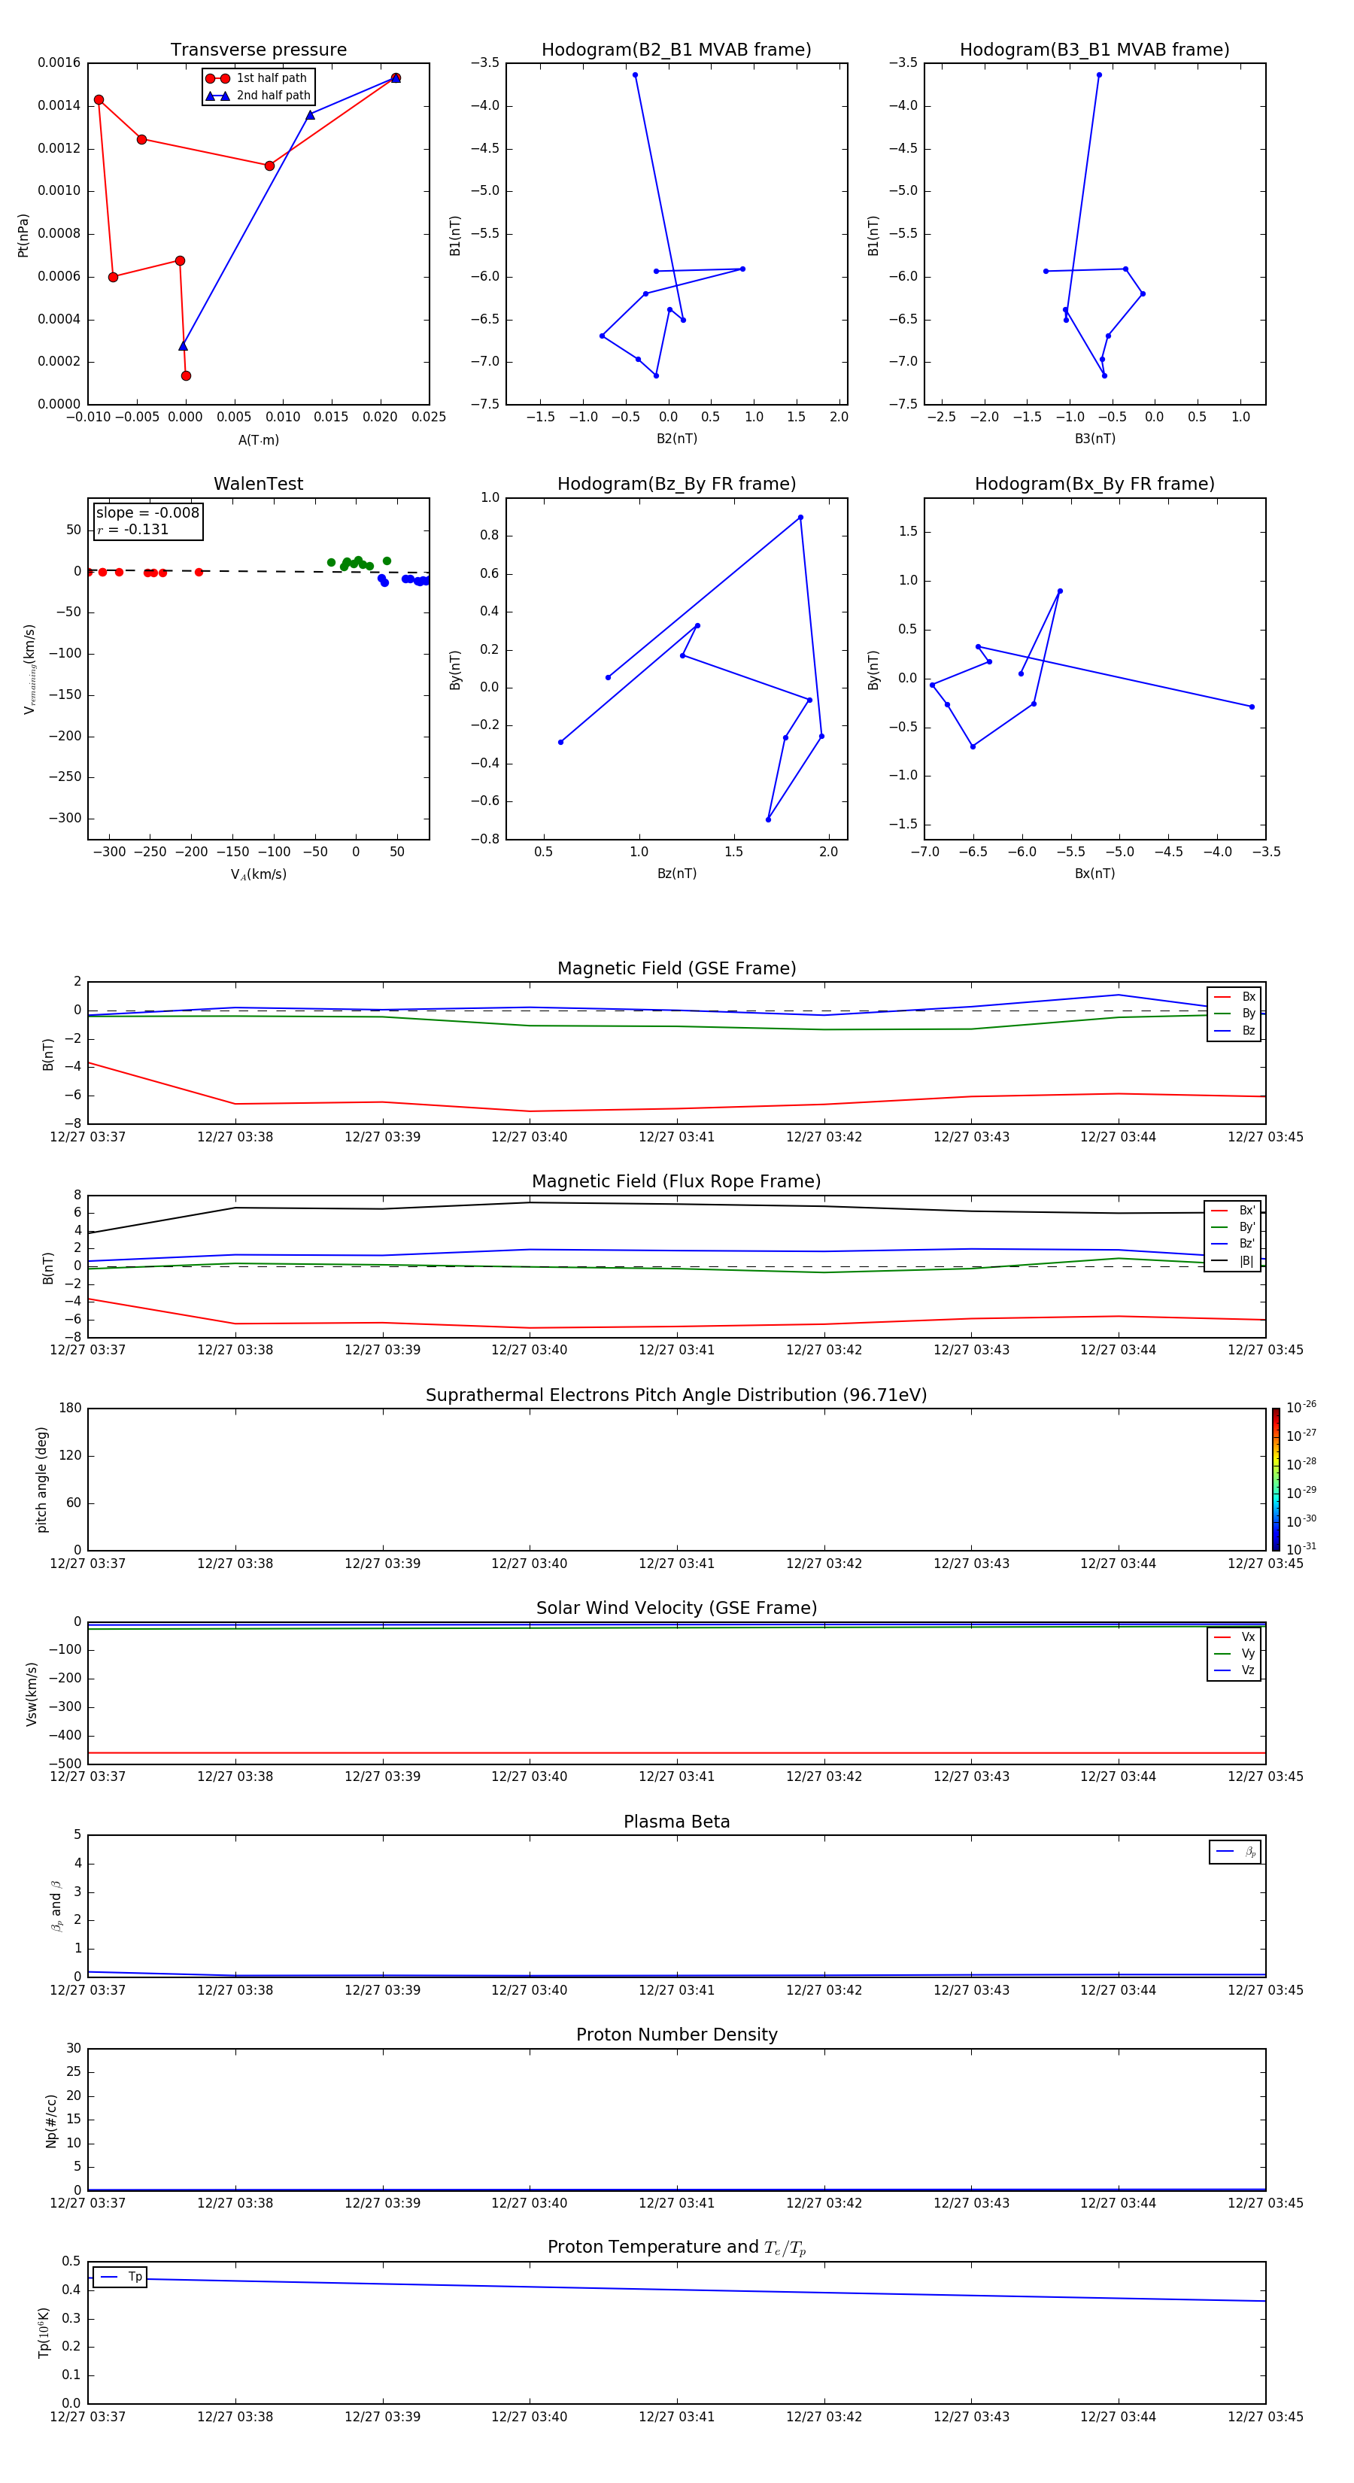
Task: Click the "B3(nT)" x-axis label
Action: [x=1094, y=439]
